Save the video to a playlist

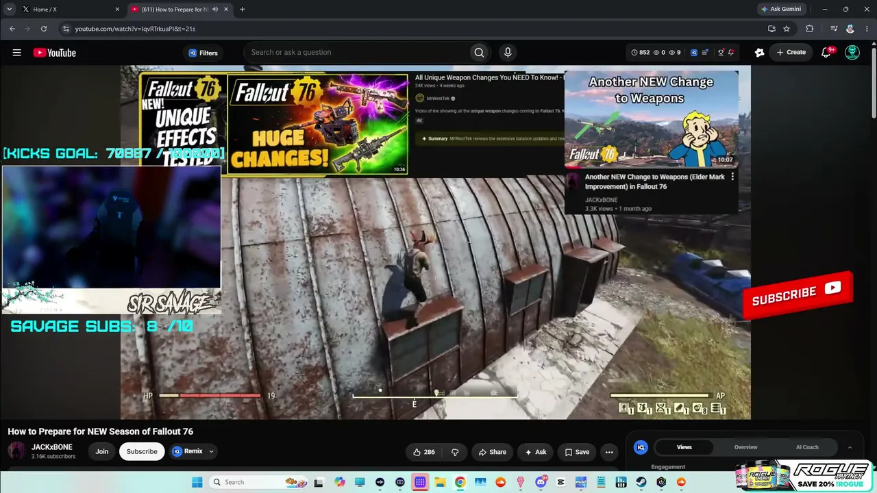(577, 452)
